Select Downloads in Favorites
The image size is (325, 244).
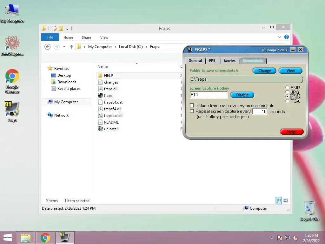pyautogui.click(x=67, y=82)
